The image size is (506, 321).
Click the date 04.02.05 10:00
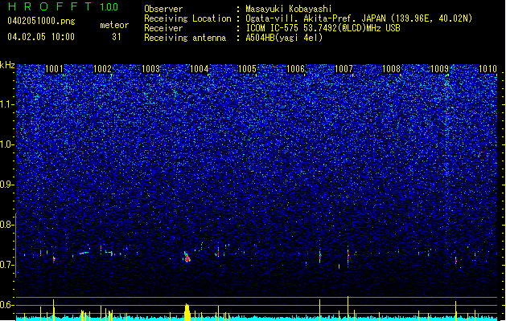coord(41,37)
